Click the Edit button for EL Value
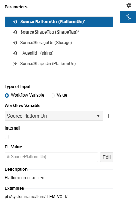This screenshot has height=217, width=136. [107, 157]
